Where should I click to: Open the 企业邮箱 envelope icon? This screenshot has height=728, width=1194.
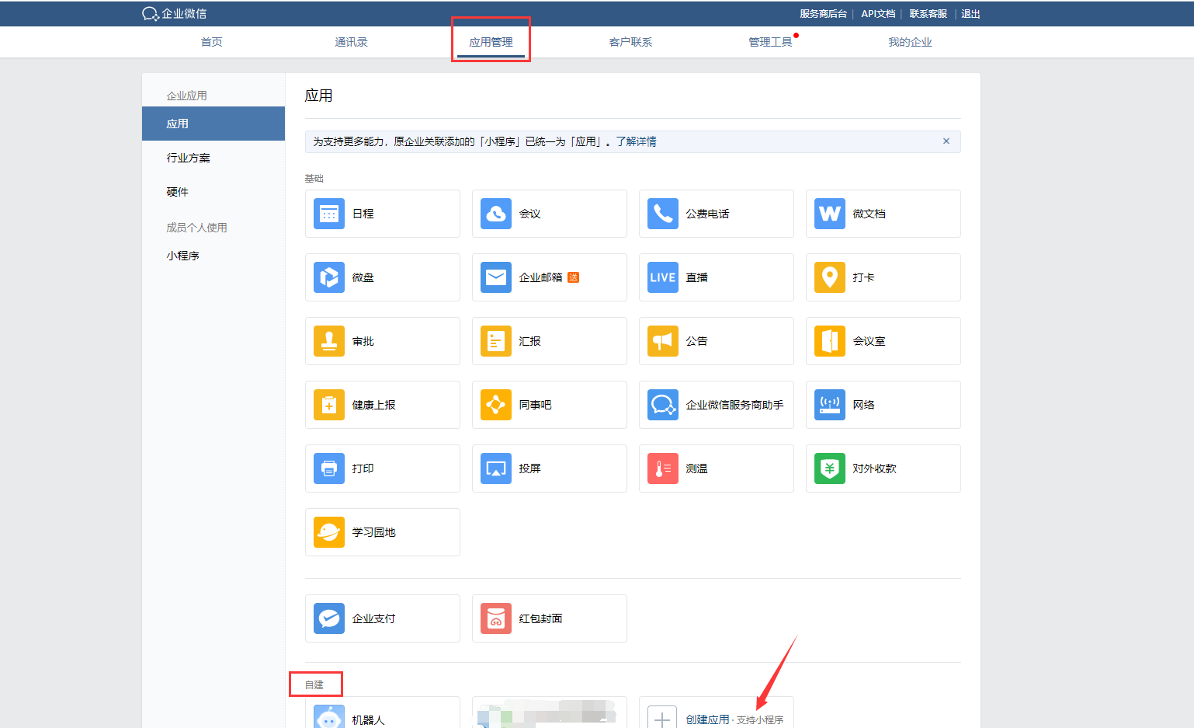[x=496, y=277]
